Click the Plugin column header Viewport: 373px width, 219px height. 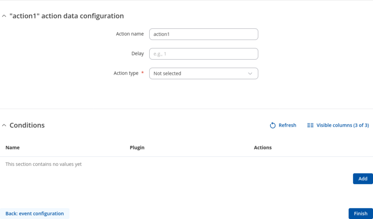pyautogui.click(x=137, y=148)
